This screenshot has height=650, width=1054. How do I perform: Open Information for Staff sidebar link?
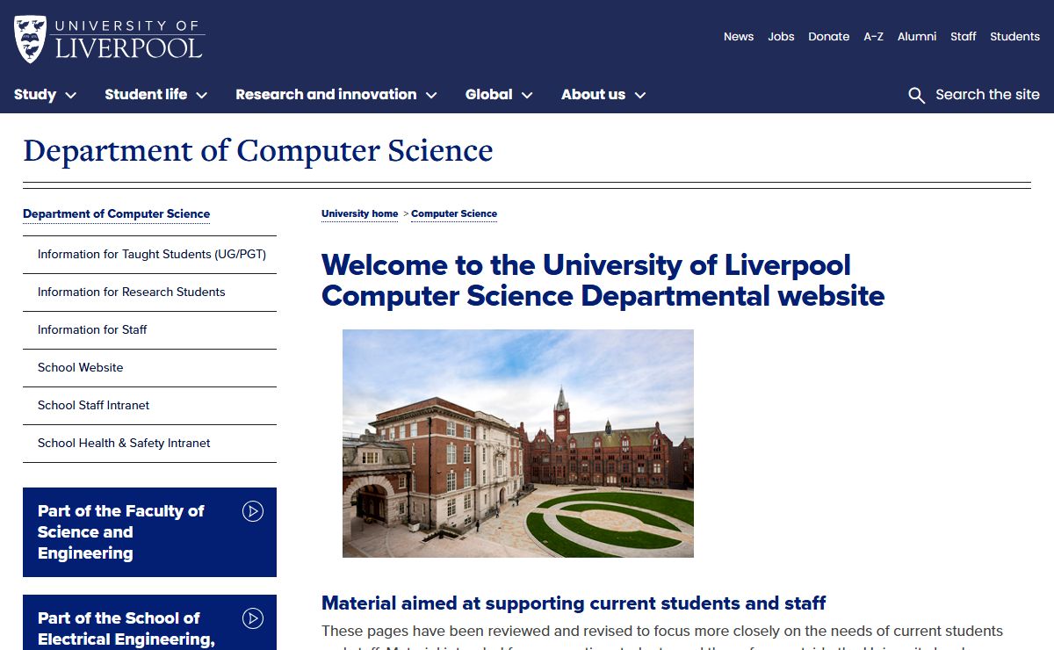click(x=92, y=329)
